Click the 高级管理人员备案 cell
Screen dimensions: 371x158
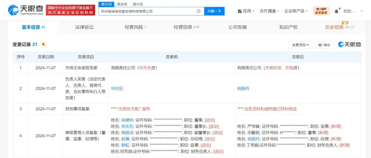coord(86,136)
